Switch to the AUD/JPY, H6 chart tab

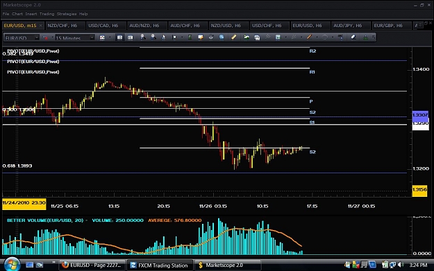(351, 26)
